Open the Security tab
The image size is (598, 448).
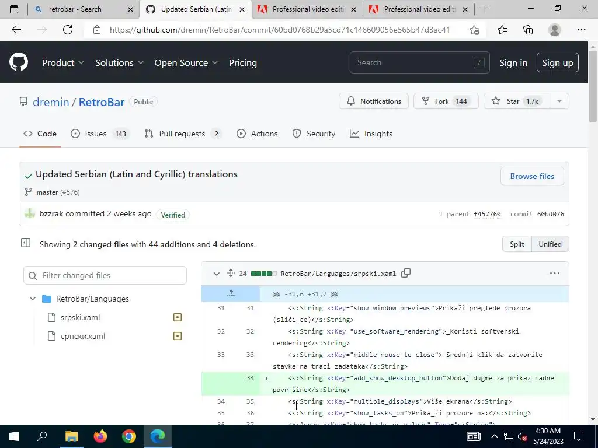(x=314, y=134)
